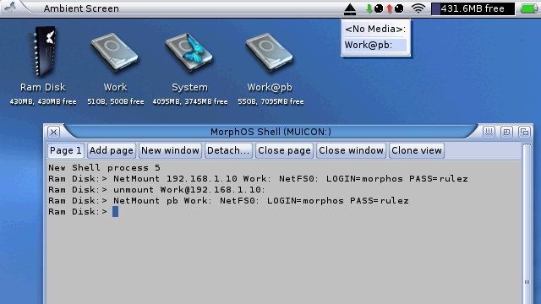Click the Ambient Screen title text

coord(81,8)
